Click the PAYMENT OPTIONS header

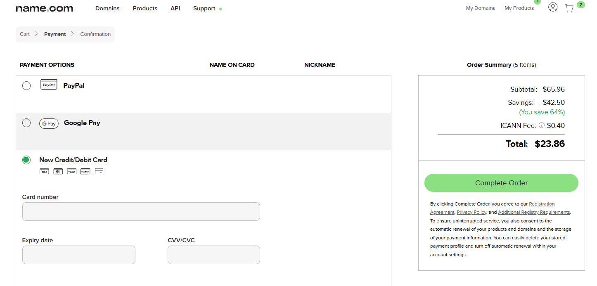point(47,65)
